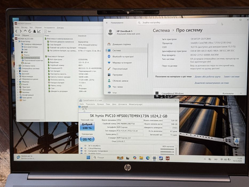This screenshot has width=249, height=187.
Task: Open Мова(Language) menu in CrystalDiskInfo
Action: click(x=136, y=104)
